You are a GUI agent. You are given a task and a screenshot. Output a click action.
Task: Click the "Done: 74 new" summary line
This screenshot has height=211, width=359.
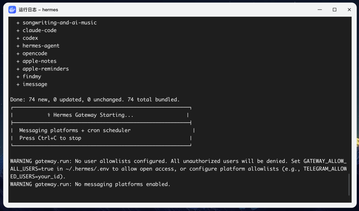tap(95, 100)
